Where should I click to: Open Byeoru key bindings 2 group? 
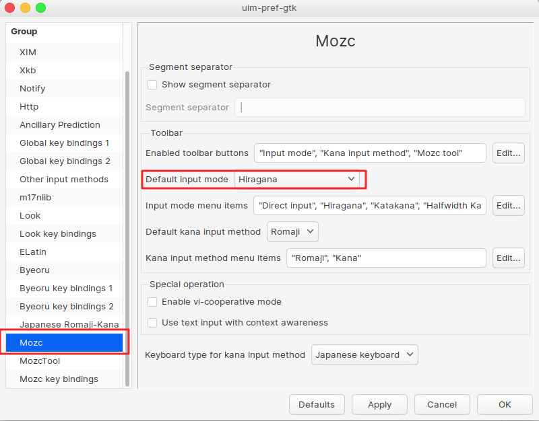[64, 307]
